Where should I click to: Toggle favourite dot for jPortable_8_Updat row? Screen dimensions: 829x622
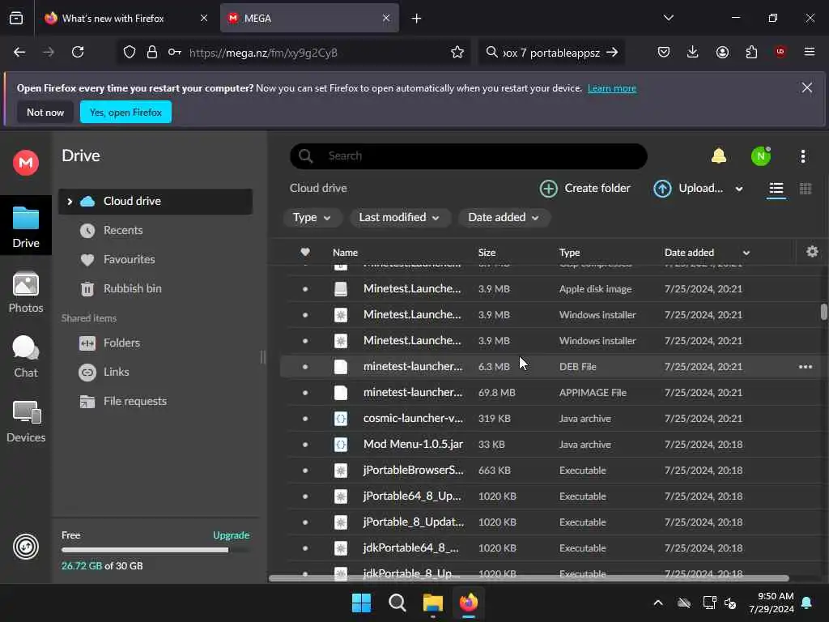(305, 522)
